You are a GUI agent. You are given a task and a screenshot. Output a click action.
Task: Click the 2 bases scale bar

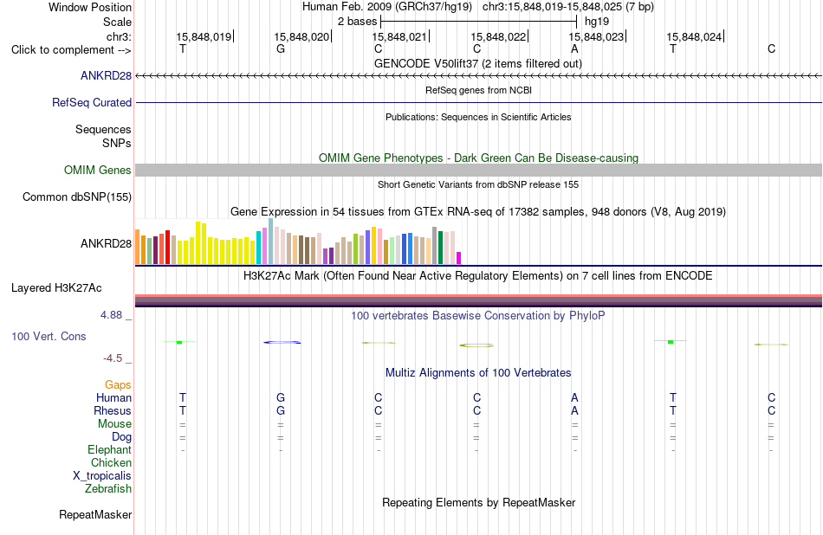coord(479,22)
